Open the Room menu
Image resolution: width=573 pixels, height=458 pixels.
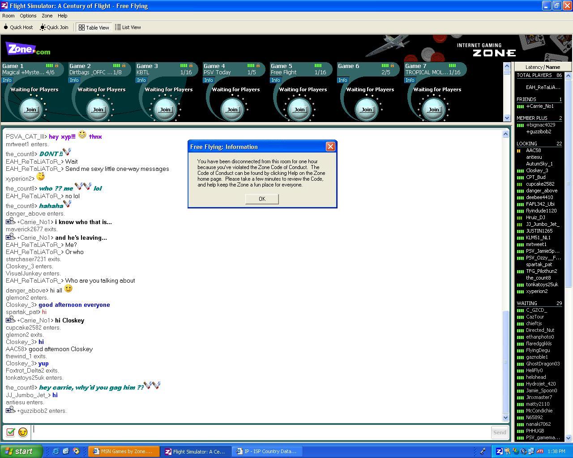9,16
